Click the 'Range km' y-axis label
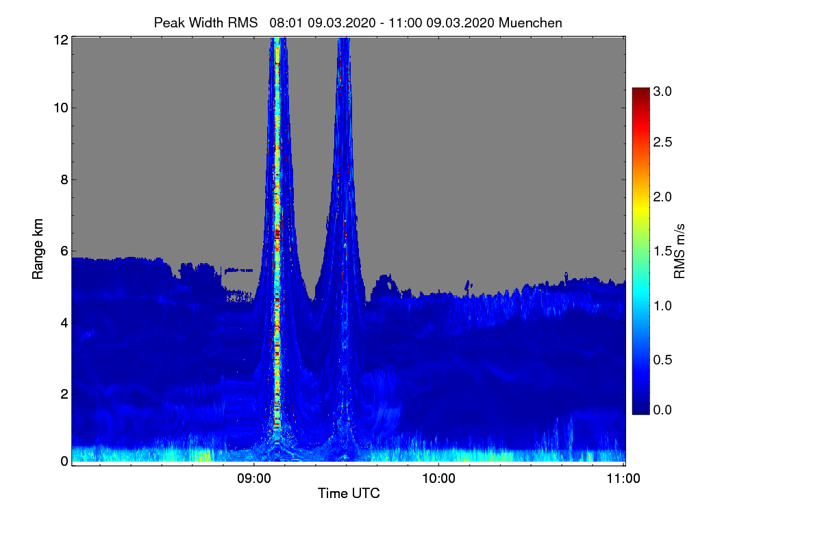822x548 pixels. point(38,248)
